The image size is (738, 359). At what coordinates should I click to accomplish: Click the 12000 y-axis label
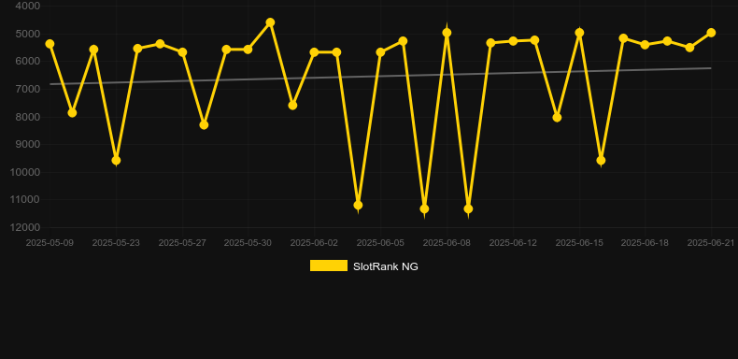tap(25, 227)
